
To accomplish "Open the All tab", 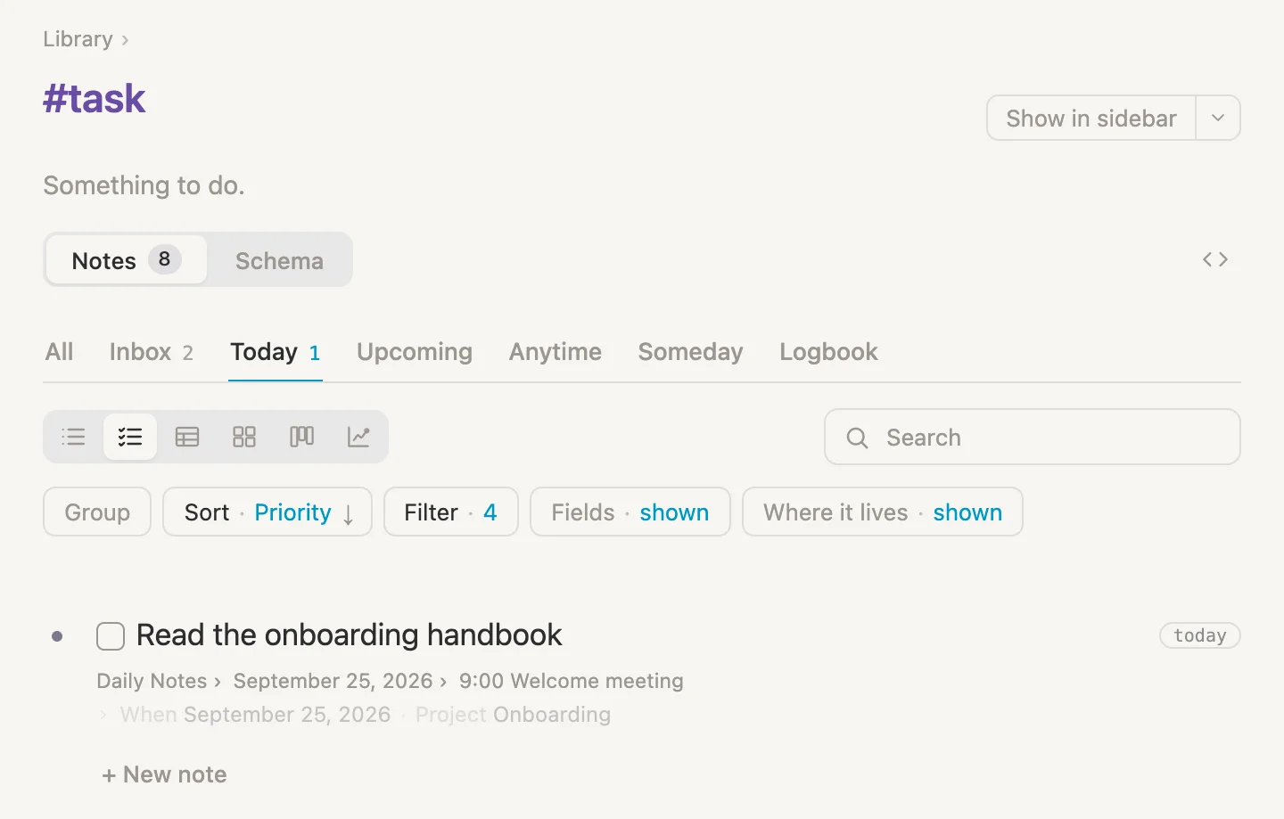I will tap(60, 352).
